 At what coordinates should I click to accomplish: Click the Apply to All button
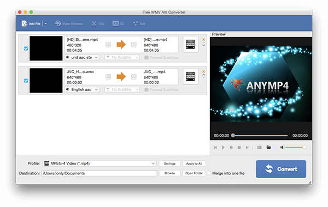coord(194,163)
